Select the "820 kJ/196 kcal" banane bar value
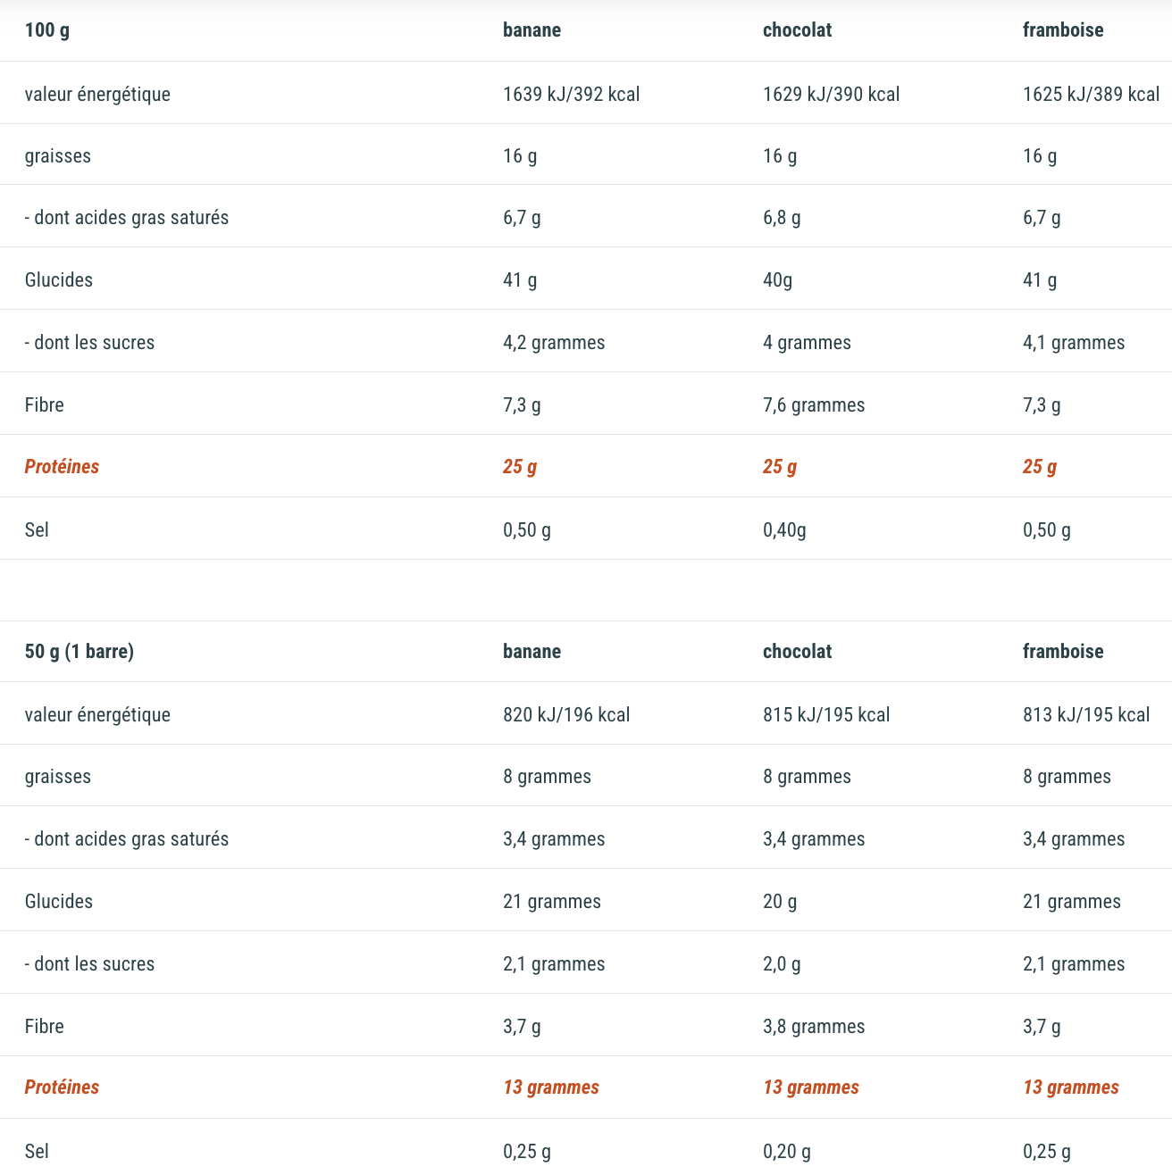The width and height of the screenshot is (1172, 1175). [566, 715]
